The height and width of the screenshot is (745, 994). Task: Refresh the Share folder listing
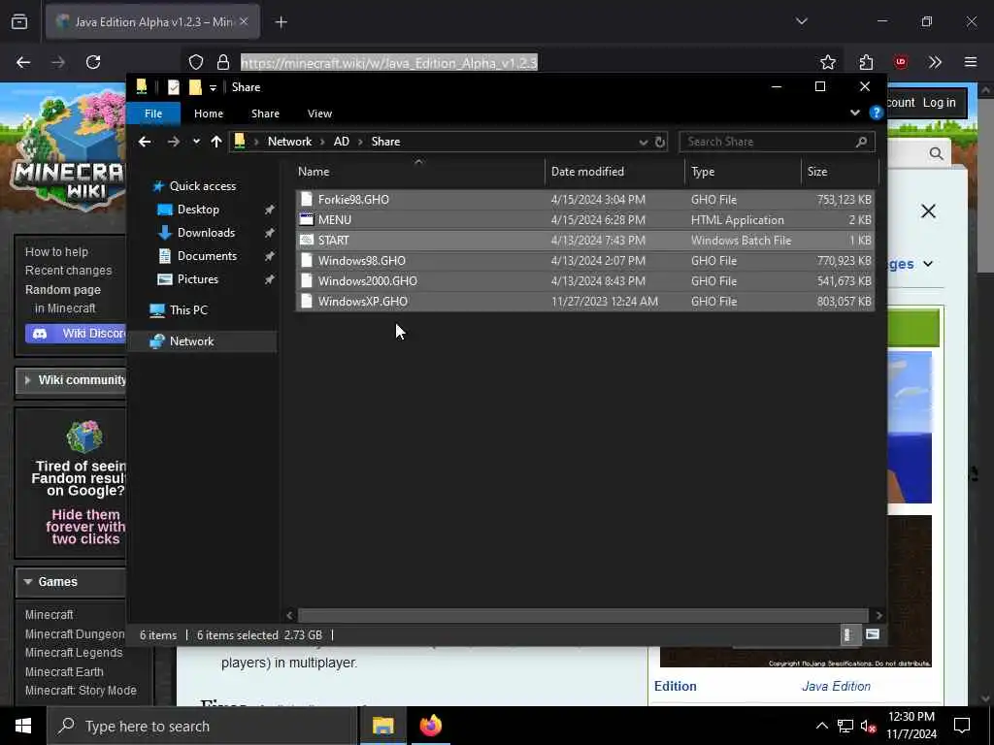coord(660,142)
